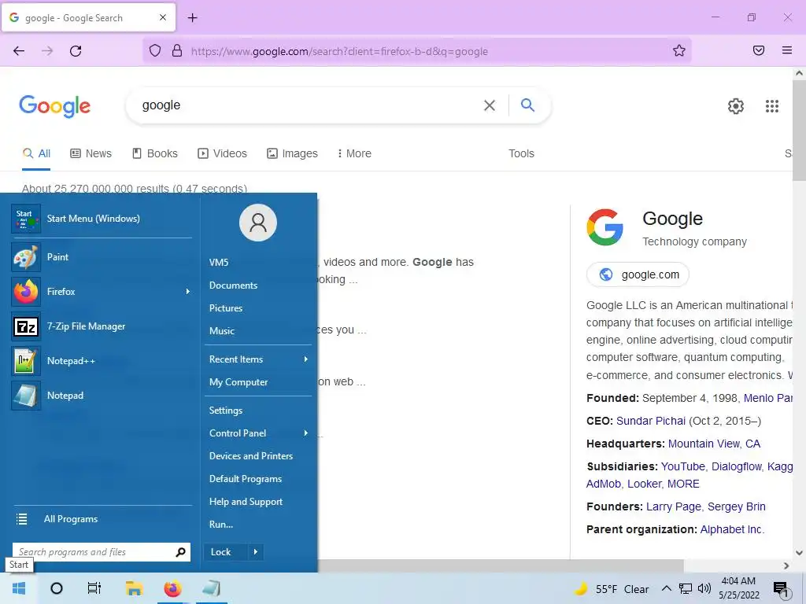Image resolution: width=806 pixels, height=604 pixels.
Task: Open Documents in the start menu
Action: tap(233, 285)
